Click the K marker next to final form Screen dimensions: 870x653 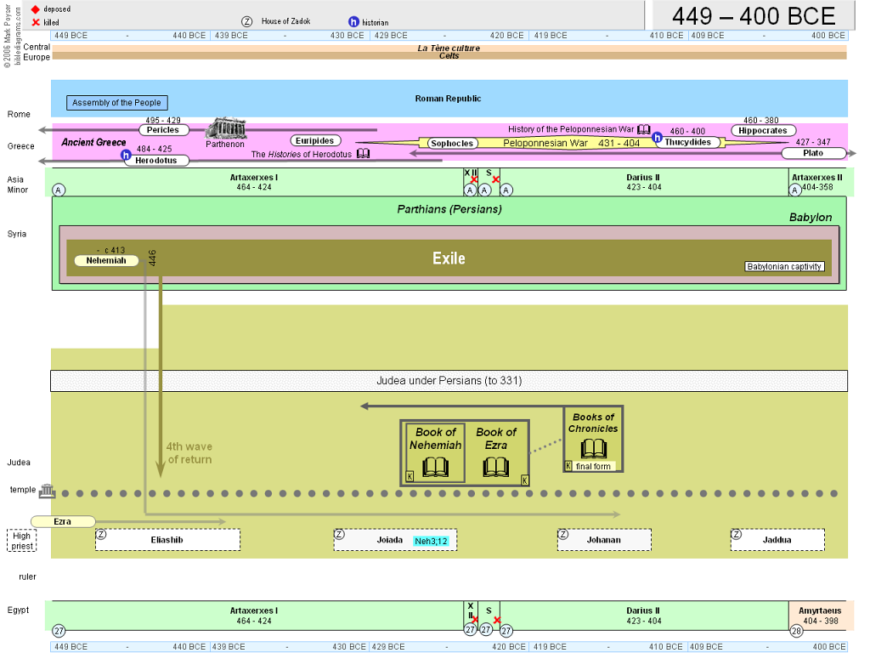point(568,466)
